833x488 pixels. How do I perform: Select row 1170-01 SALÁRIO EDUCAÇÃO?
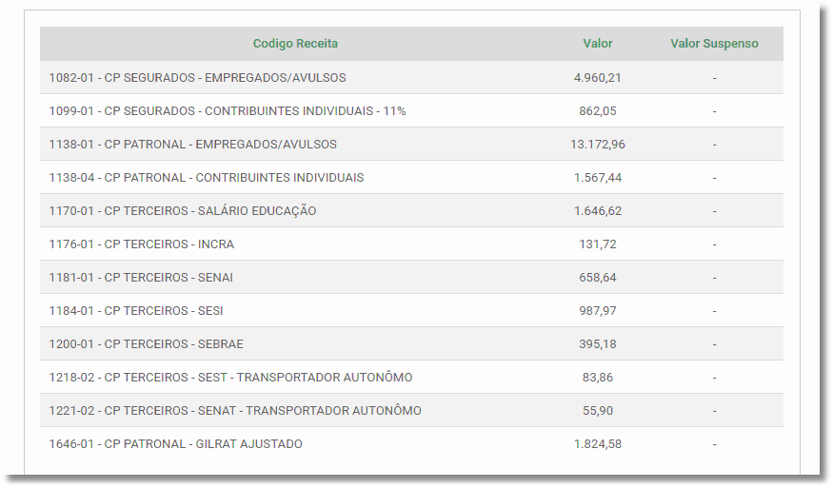[x=411, y=211]
